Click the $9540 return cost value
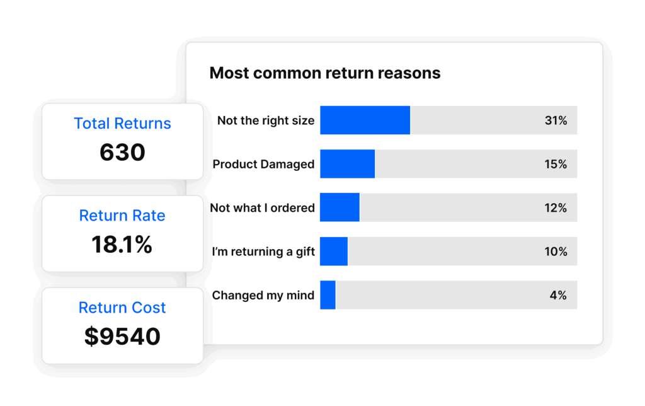 click(122, 337)
